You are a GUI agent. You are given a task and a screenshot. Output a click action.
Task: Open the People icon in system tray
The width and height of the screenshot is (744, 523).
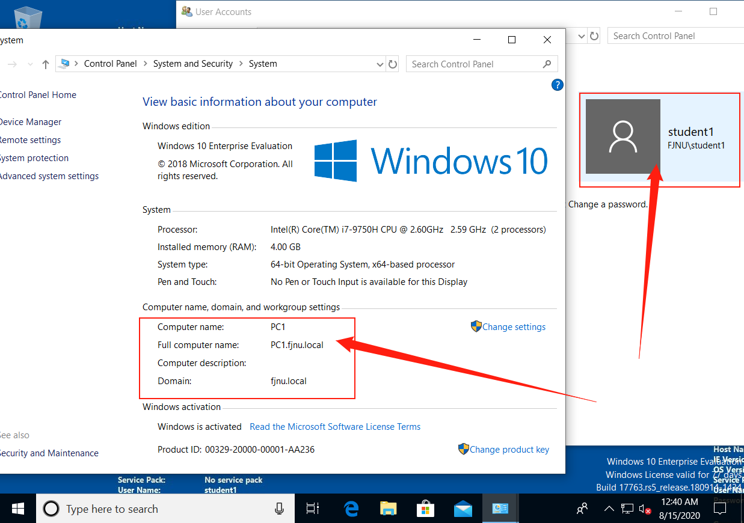point(582,509)
